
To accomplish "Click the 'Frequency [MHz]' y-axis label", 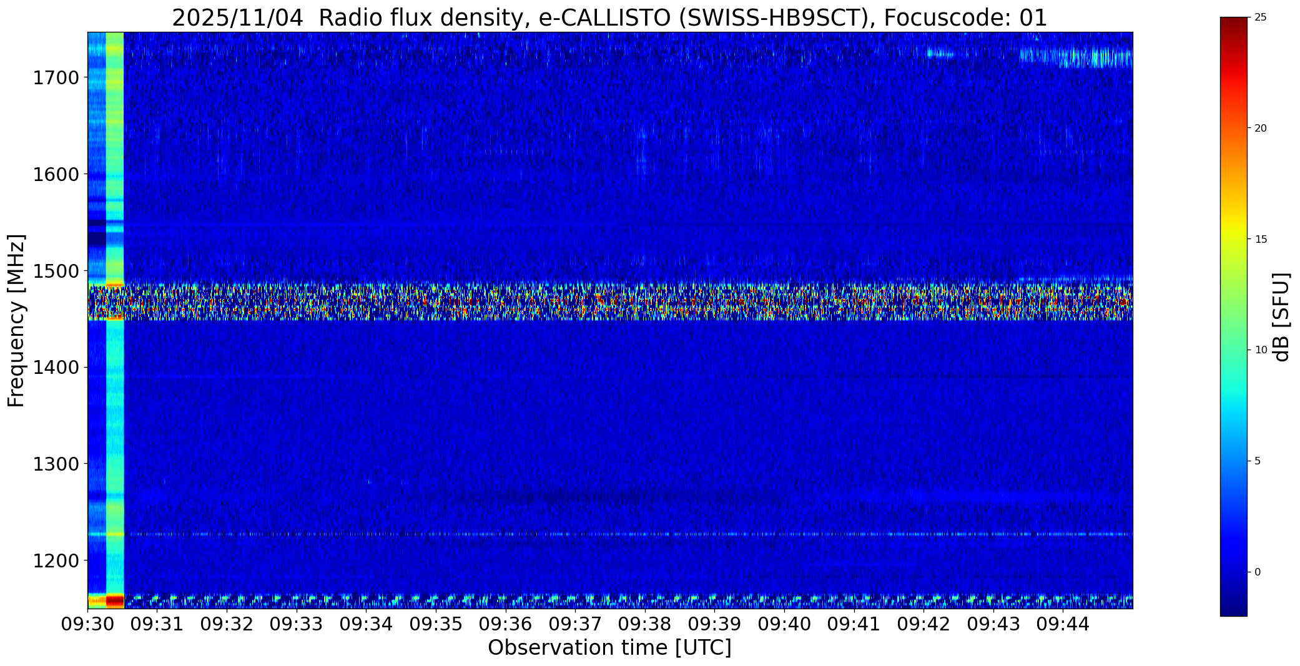I will (16, 320).
